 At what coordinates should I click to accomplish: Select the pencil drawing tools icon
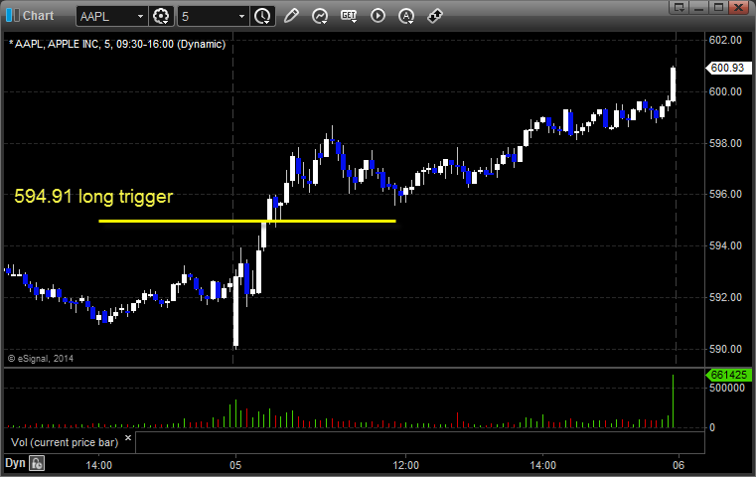(291, 16)
